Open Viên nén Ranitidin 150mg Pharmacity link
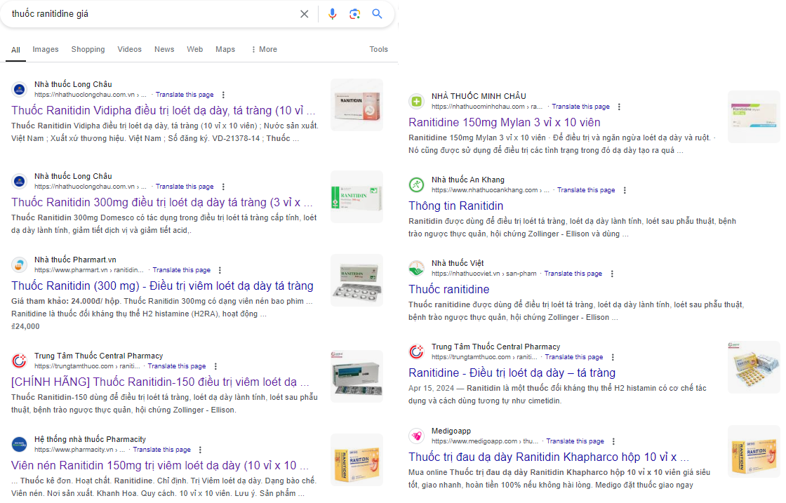The image size is (786, 503). pyautogui.click(x=160, y=465)
